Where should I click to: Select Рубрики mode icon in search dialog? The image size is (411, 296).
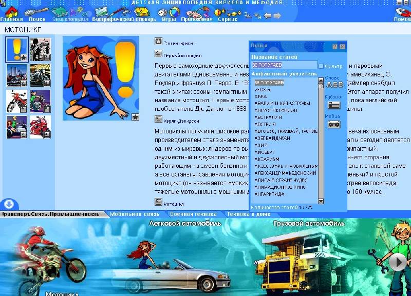click(334, 105)
